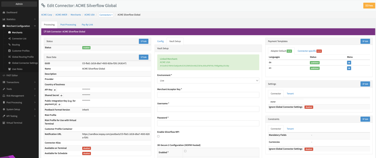
Task: Open the Environment dropdown showing Live
Action: click(x=208, y=80)
